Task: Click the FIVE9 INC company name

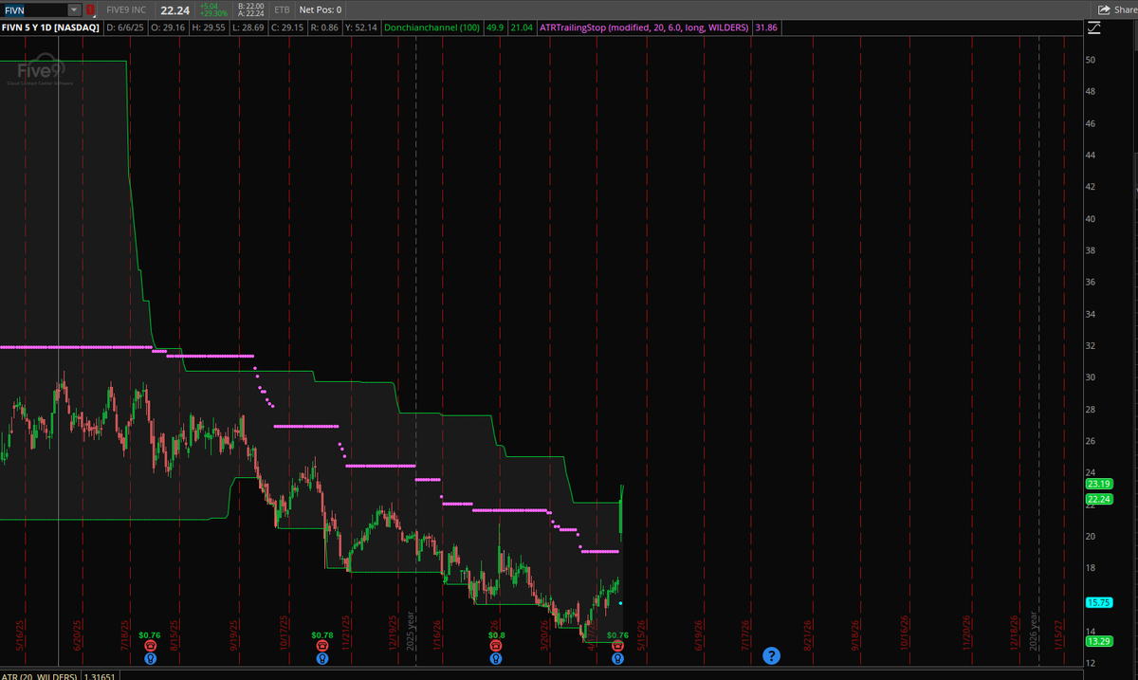Action: click(x=128, y=9)
